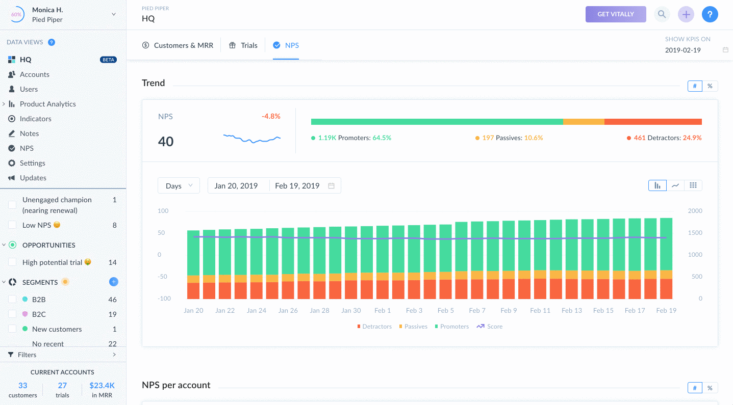Click the Customers & MRR dollar icon

146,45
